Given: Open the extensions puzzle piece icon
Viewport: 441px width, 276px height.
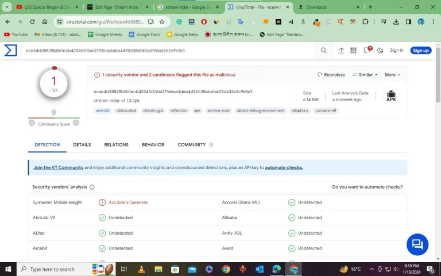Looking at the screenshot, I should tap(365, 22).
